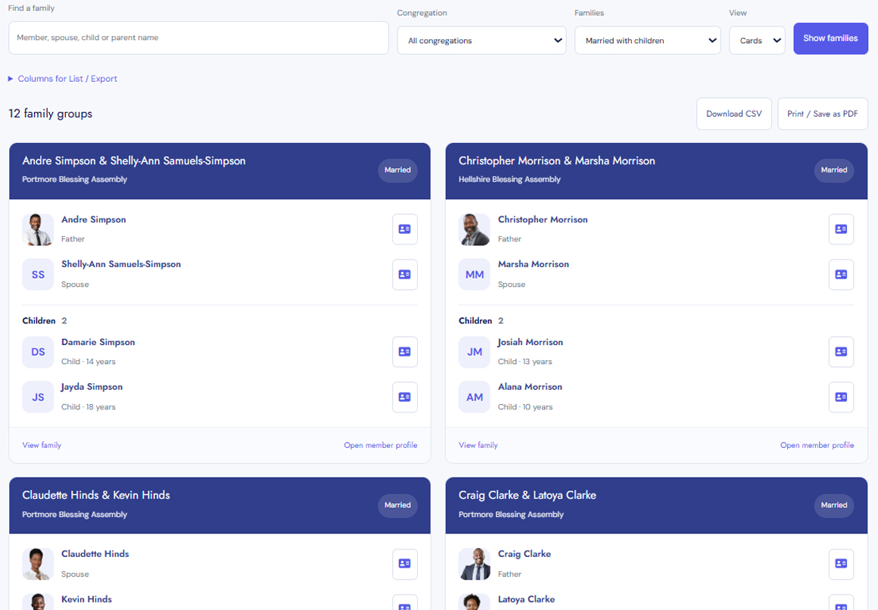Open ID card icon for Claudette Hinds
This screenshot has width=878, height=610.
pyautogui.click(x=404, y=564)
